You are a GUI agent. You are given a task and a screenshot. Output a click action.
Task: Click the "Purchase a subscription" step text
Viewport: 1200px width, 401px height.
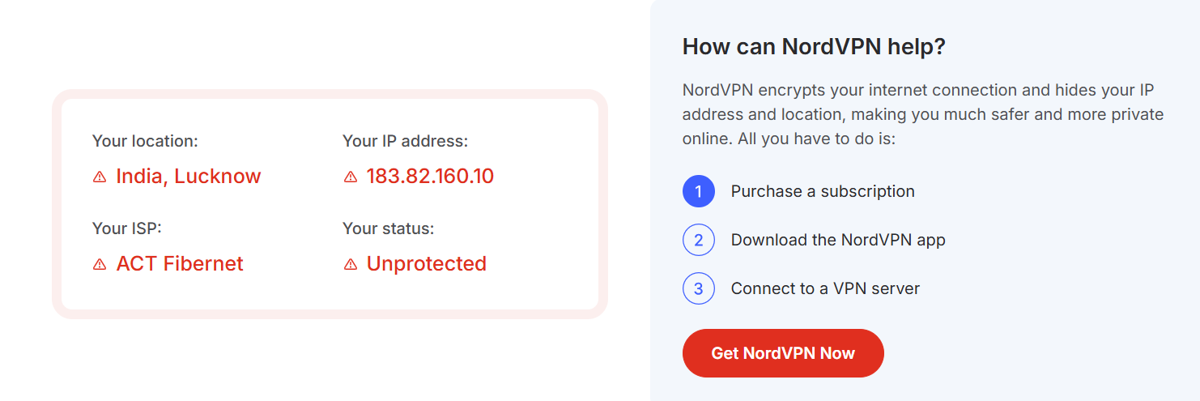coord(823,192)
